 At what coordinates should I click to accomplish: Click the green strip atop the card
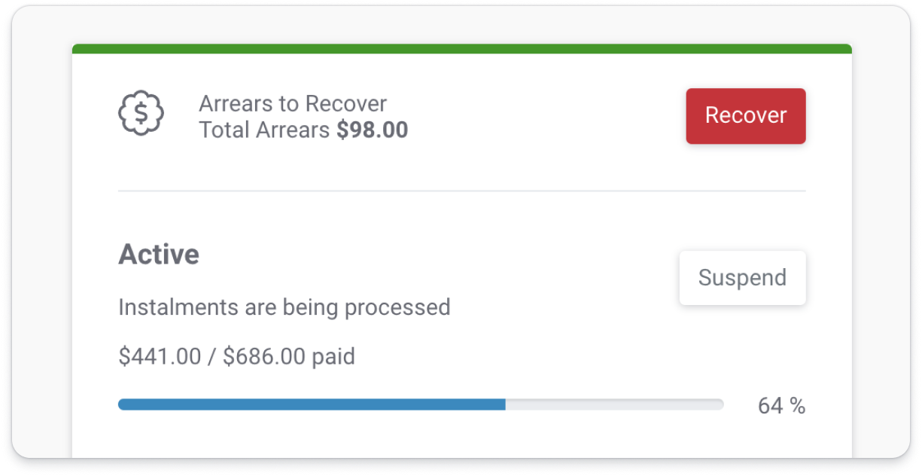[462, 49]
